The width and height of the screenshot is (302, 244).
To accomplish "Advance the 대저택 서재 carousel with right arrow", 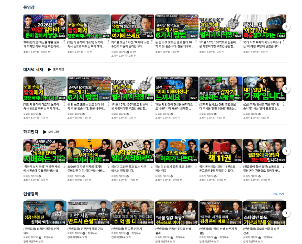I will point(286,89).
